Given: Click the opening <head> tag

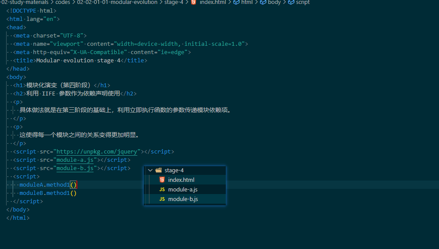Looking at the screenshot, I should pyautogui.click(x=16, y=27).
